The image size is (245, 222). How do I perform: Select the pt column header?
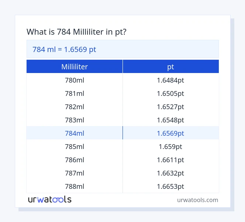(x=170, y=67)
